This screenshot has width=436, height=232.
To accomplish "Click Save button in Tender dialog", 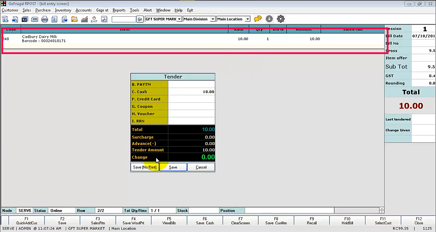I will click(x=173, y=167).
